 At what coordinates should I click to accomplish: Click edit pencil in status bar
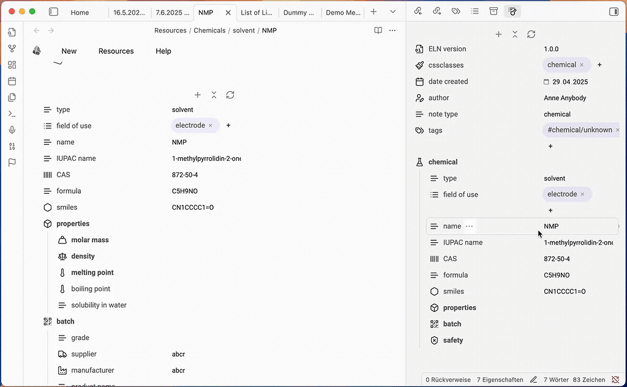[x=533, y=380]
